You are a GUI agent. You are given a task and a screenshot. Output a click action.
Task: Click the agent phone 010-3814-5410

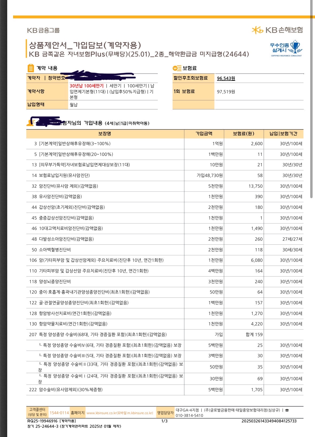point(189,416)
